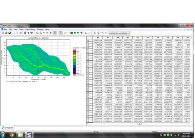Click the taskbar clock showing the date
Screen dimensions: 195x138
(x=186, y=135)
